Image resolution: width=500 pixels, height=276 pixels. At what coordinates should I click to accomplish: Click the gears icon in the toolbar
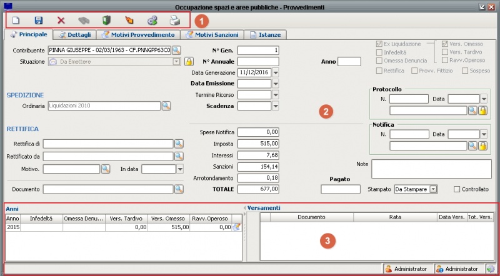click(152, 21)
